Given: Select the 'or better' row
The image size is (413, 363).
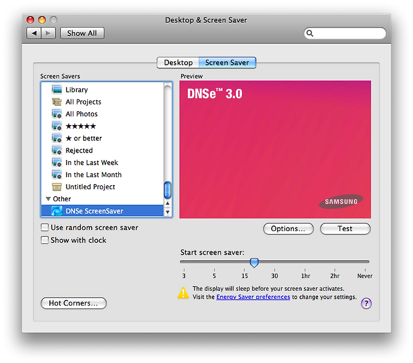Looking at the screenshot, I should coord(103,138).
